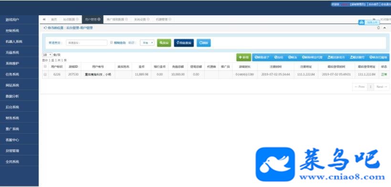Toggle the 模糊查询 checkbox

coord(111,42)
